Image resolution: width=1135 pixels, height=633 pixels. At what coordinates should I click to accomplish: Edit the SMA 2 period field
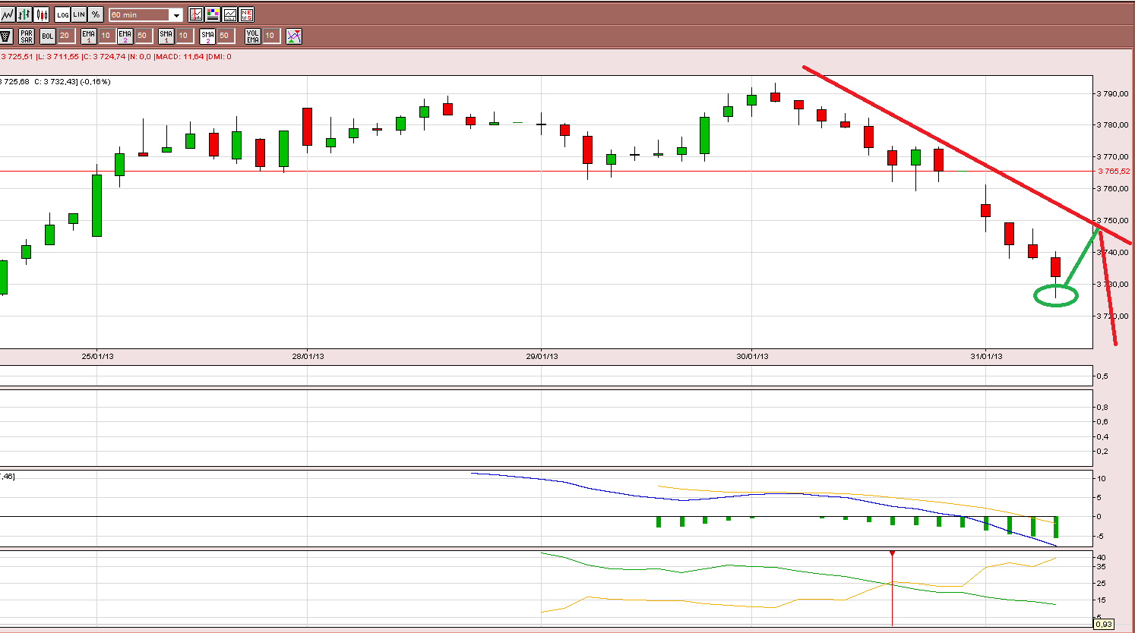(225, 36)
